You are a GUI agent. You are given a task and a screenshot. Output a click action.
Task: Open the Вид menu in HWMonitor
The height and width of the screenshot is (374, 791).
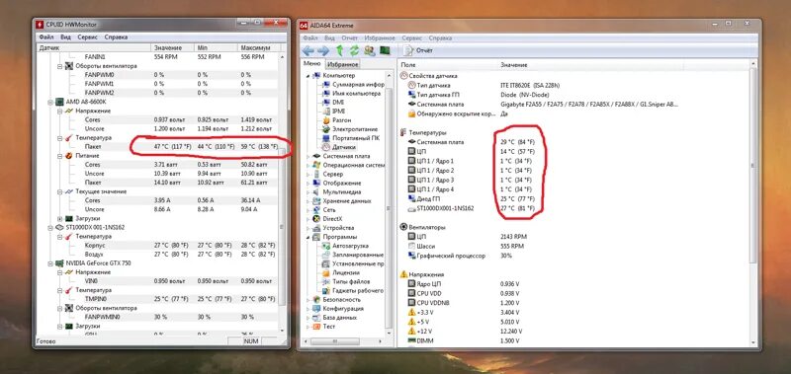65,37
